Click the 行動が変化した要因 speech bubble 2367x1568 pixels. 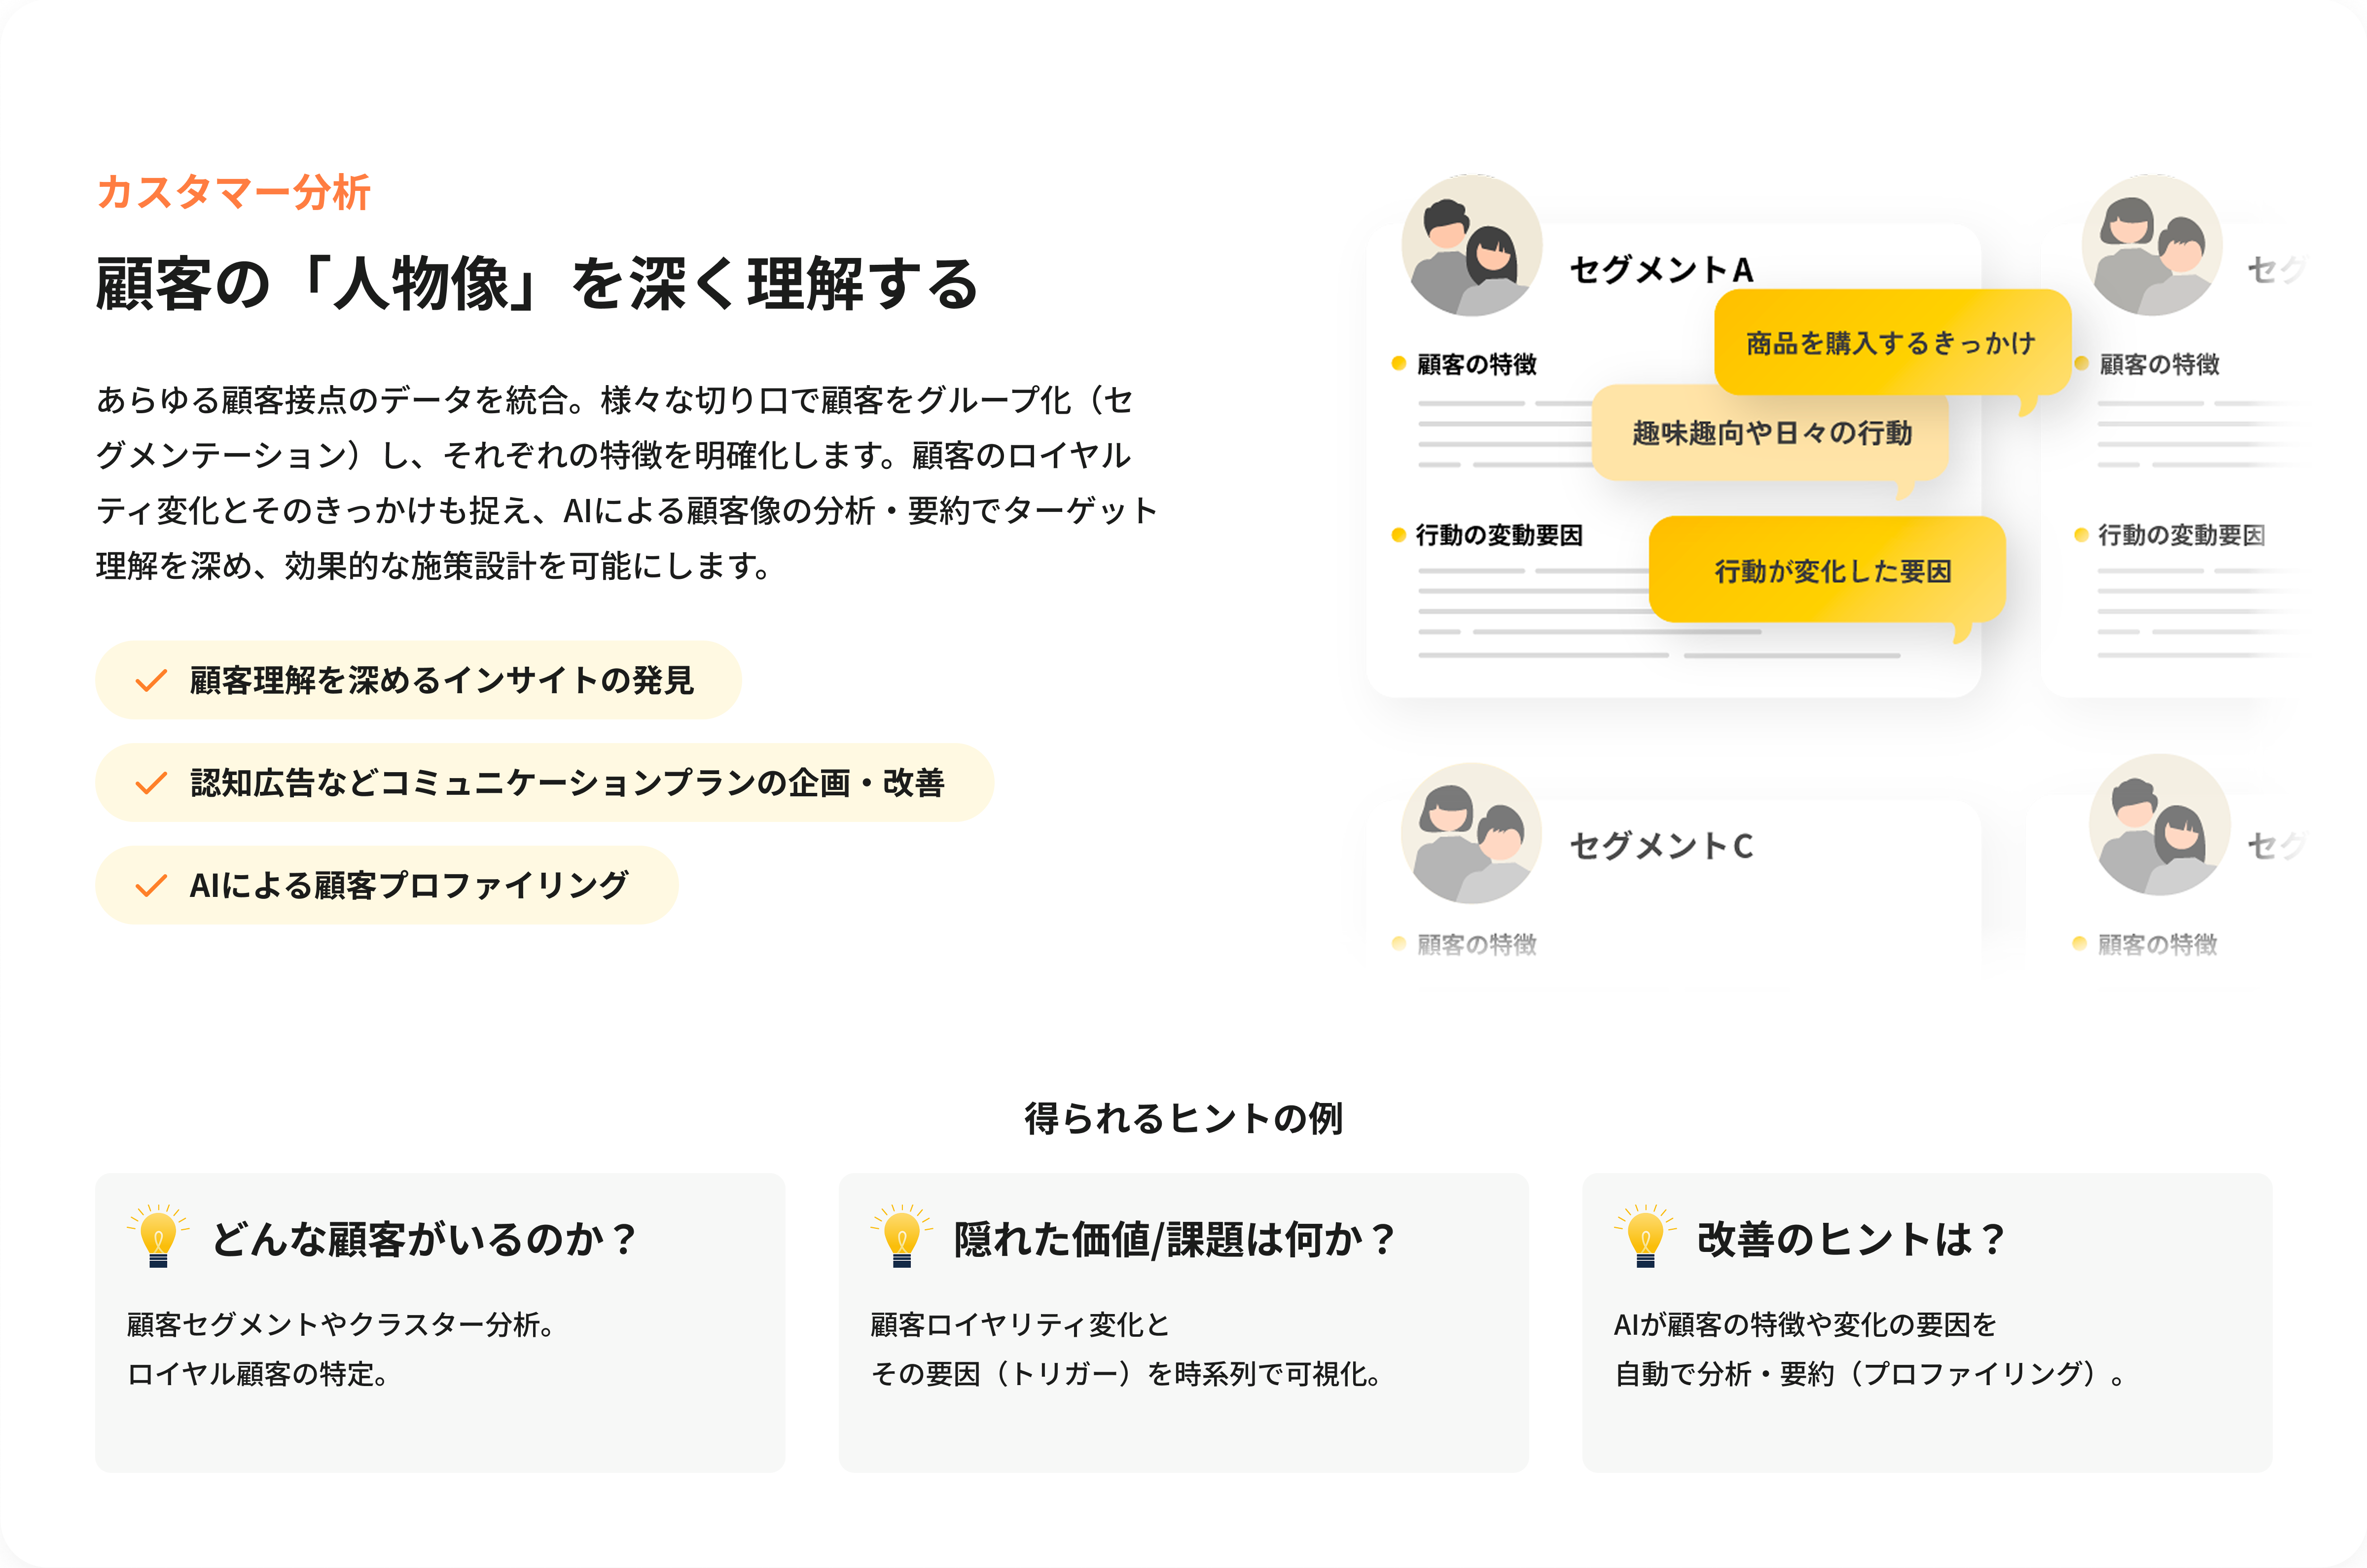tap(1827, 570)
